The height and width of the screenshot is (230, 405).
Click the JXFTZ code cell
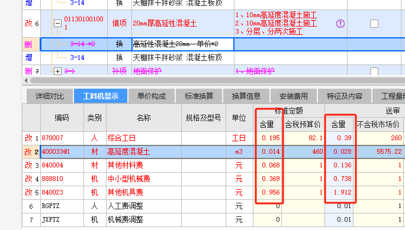coord(62,220)
